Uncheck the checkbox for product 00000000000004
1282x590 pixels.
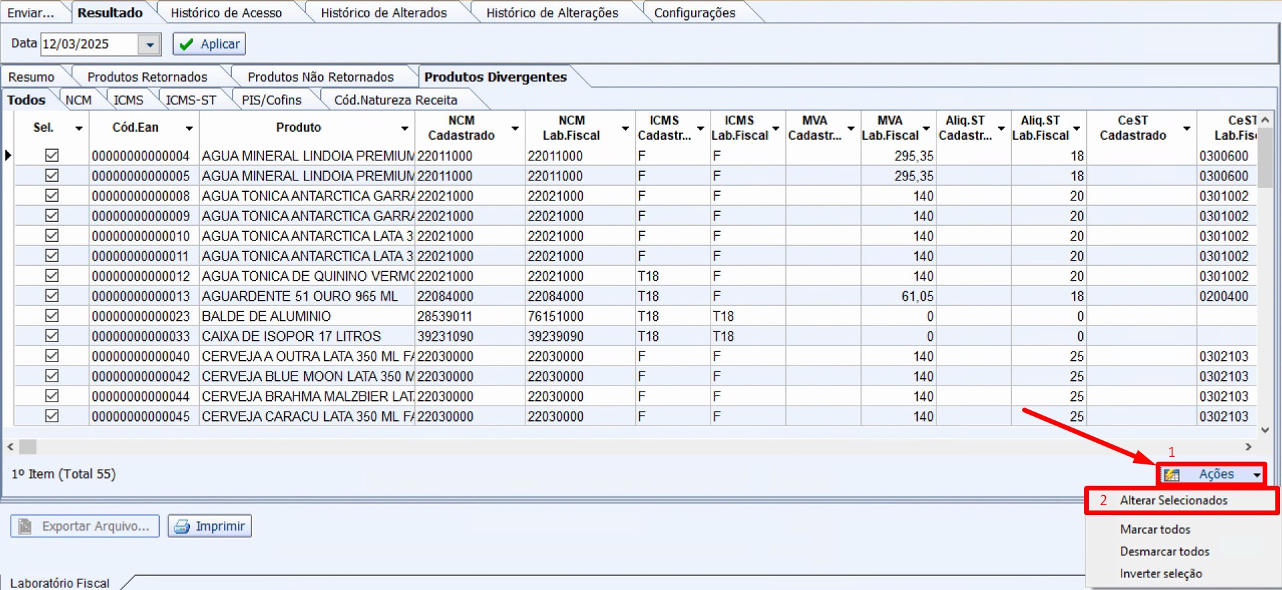51,155
